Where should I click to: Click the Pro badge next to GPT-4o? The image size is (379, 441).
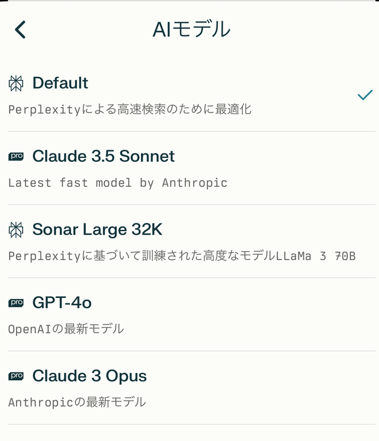16,303
